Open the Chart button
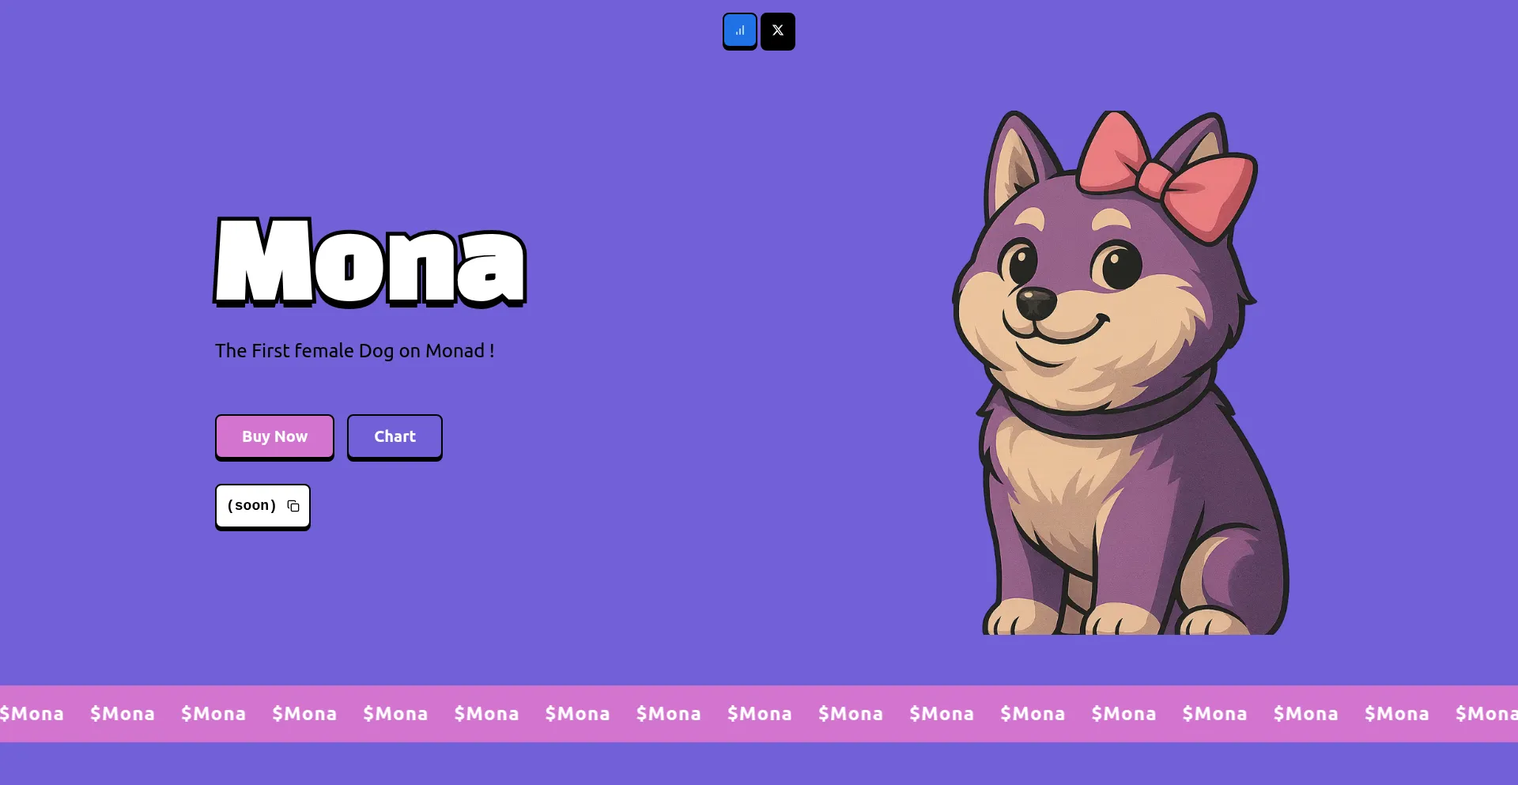1518x785 pixels. point(395,436)
